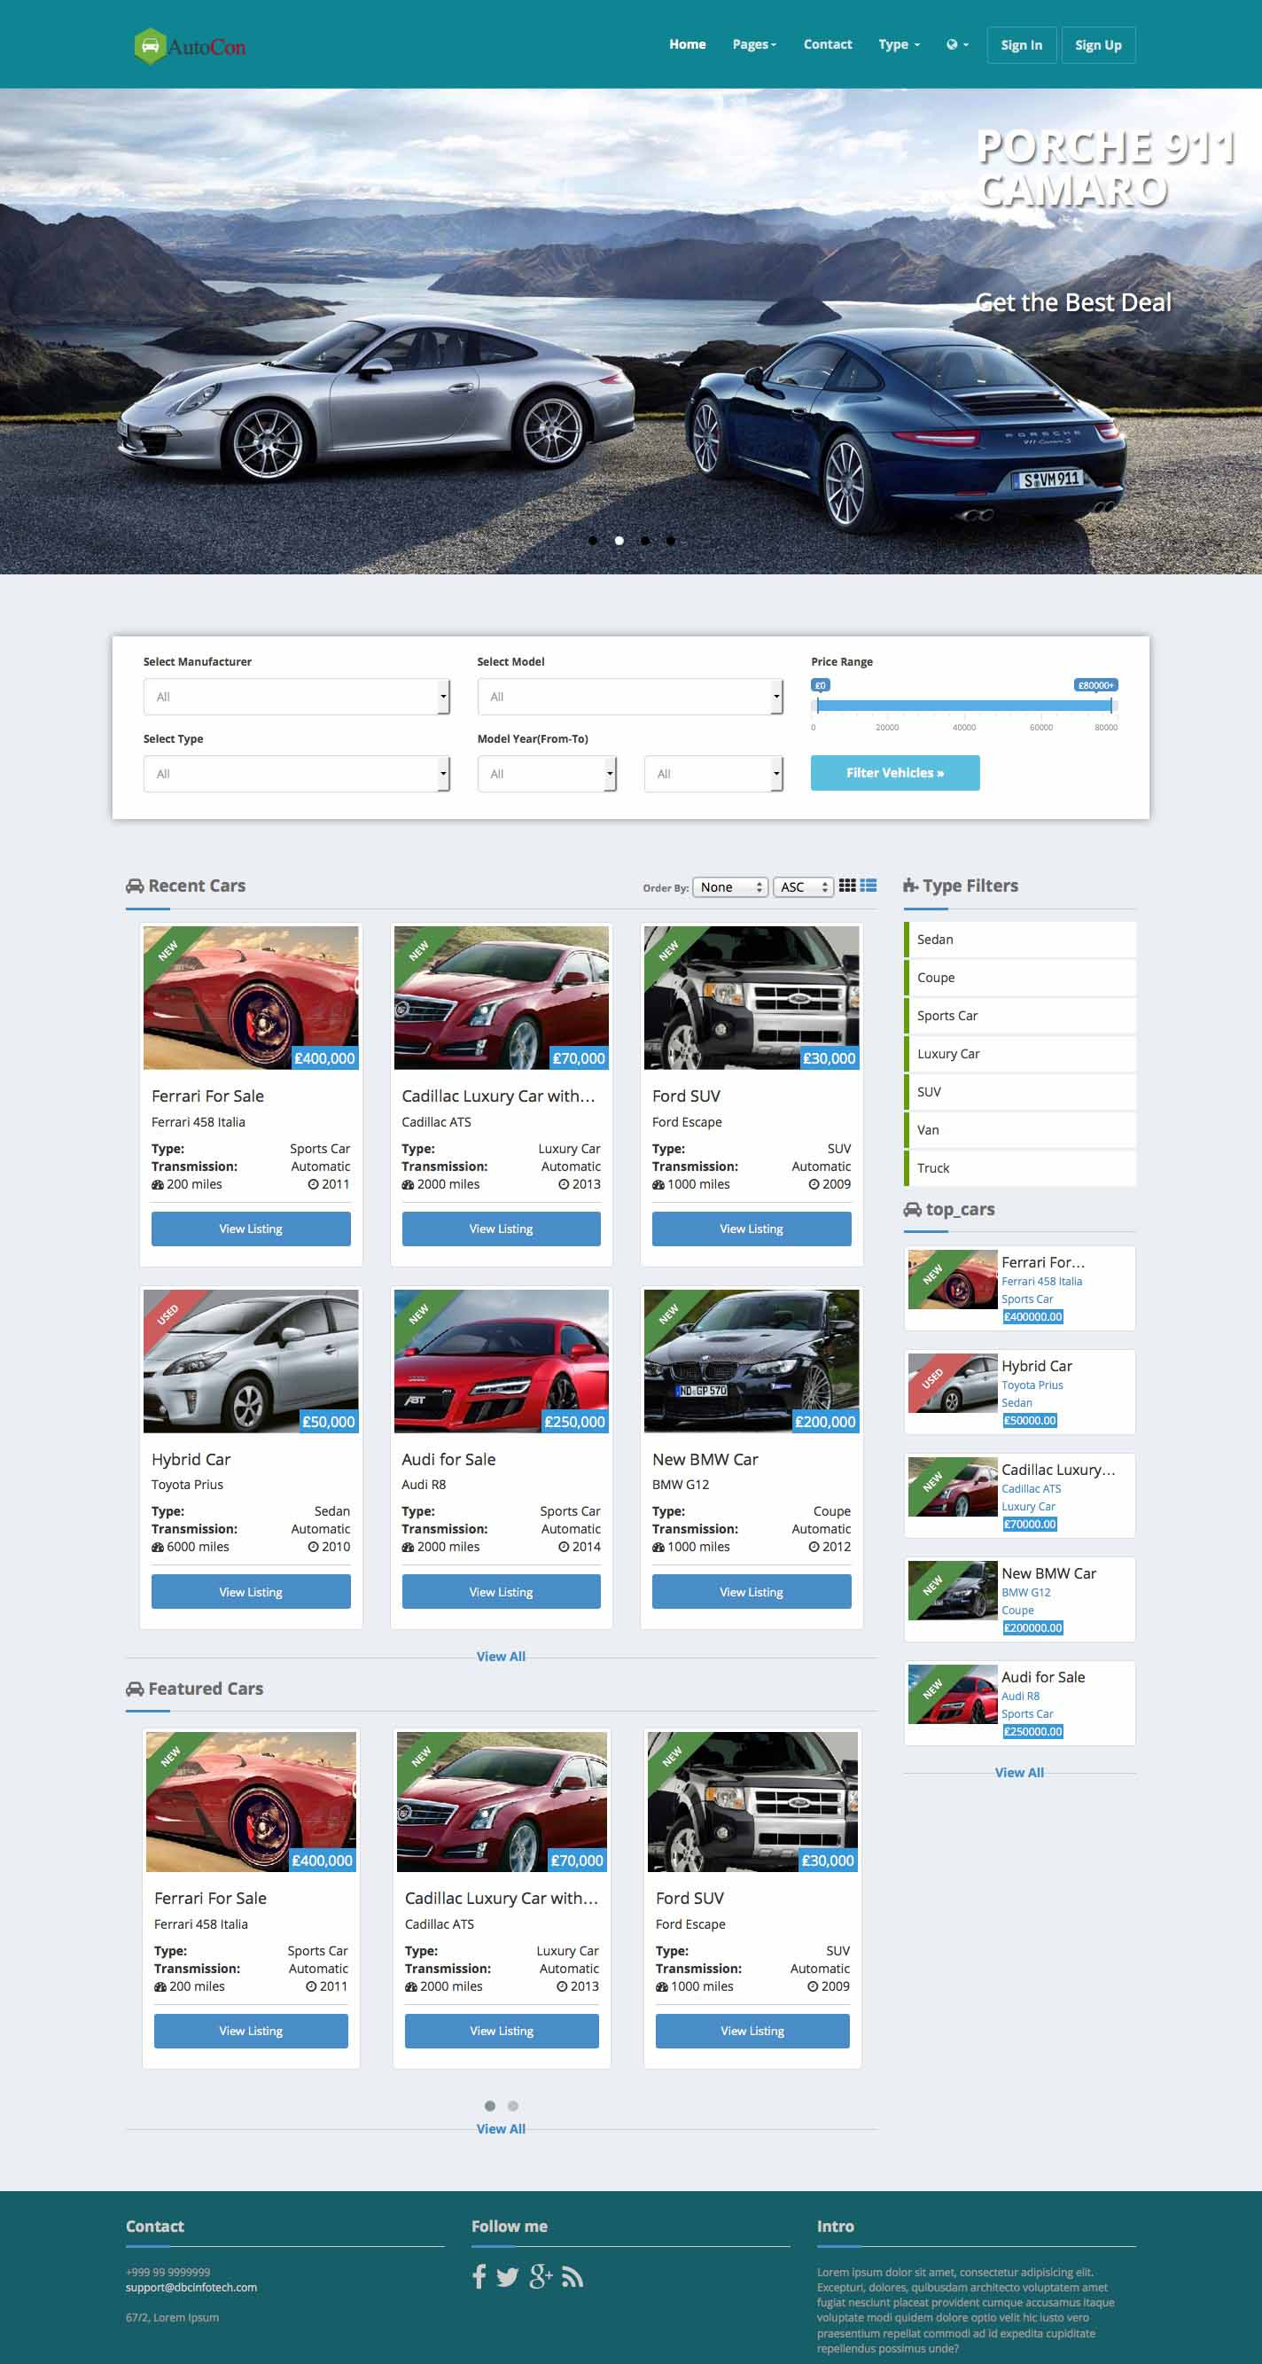Go to the Home page
This screenshot has height=2364, width=1262.
688,44
